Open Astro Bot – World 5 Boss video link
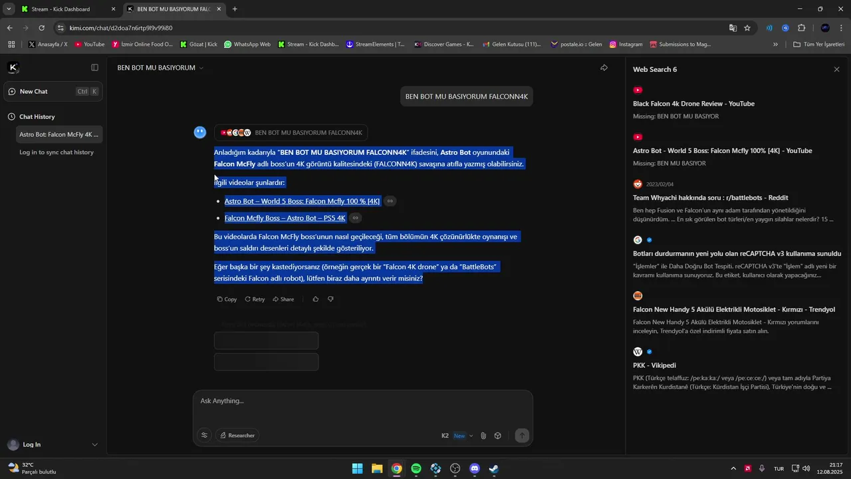Viewport: 851px width, 479px height. click(x=302, y=201)
